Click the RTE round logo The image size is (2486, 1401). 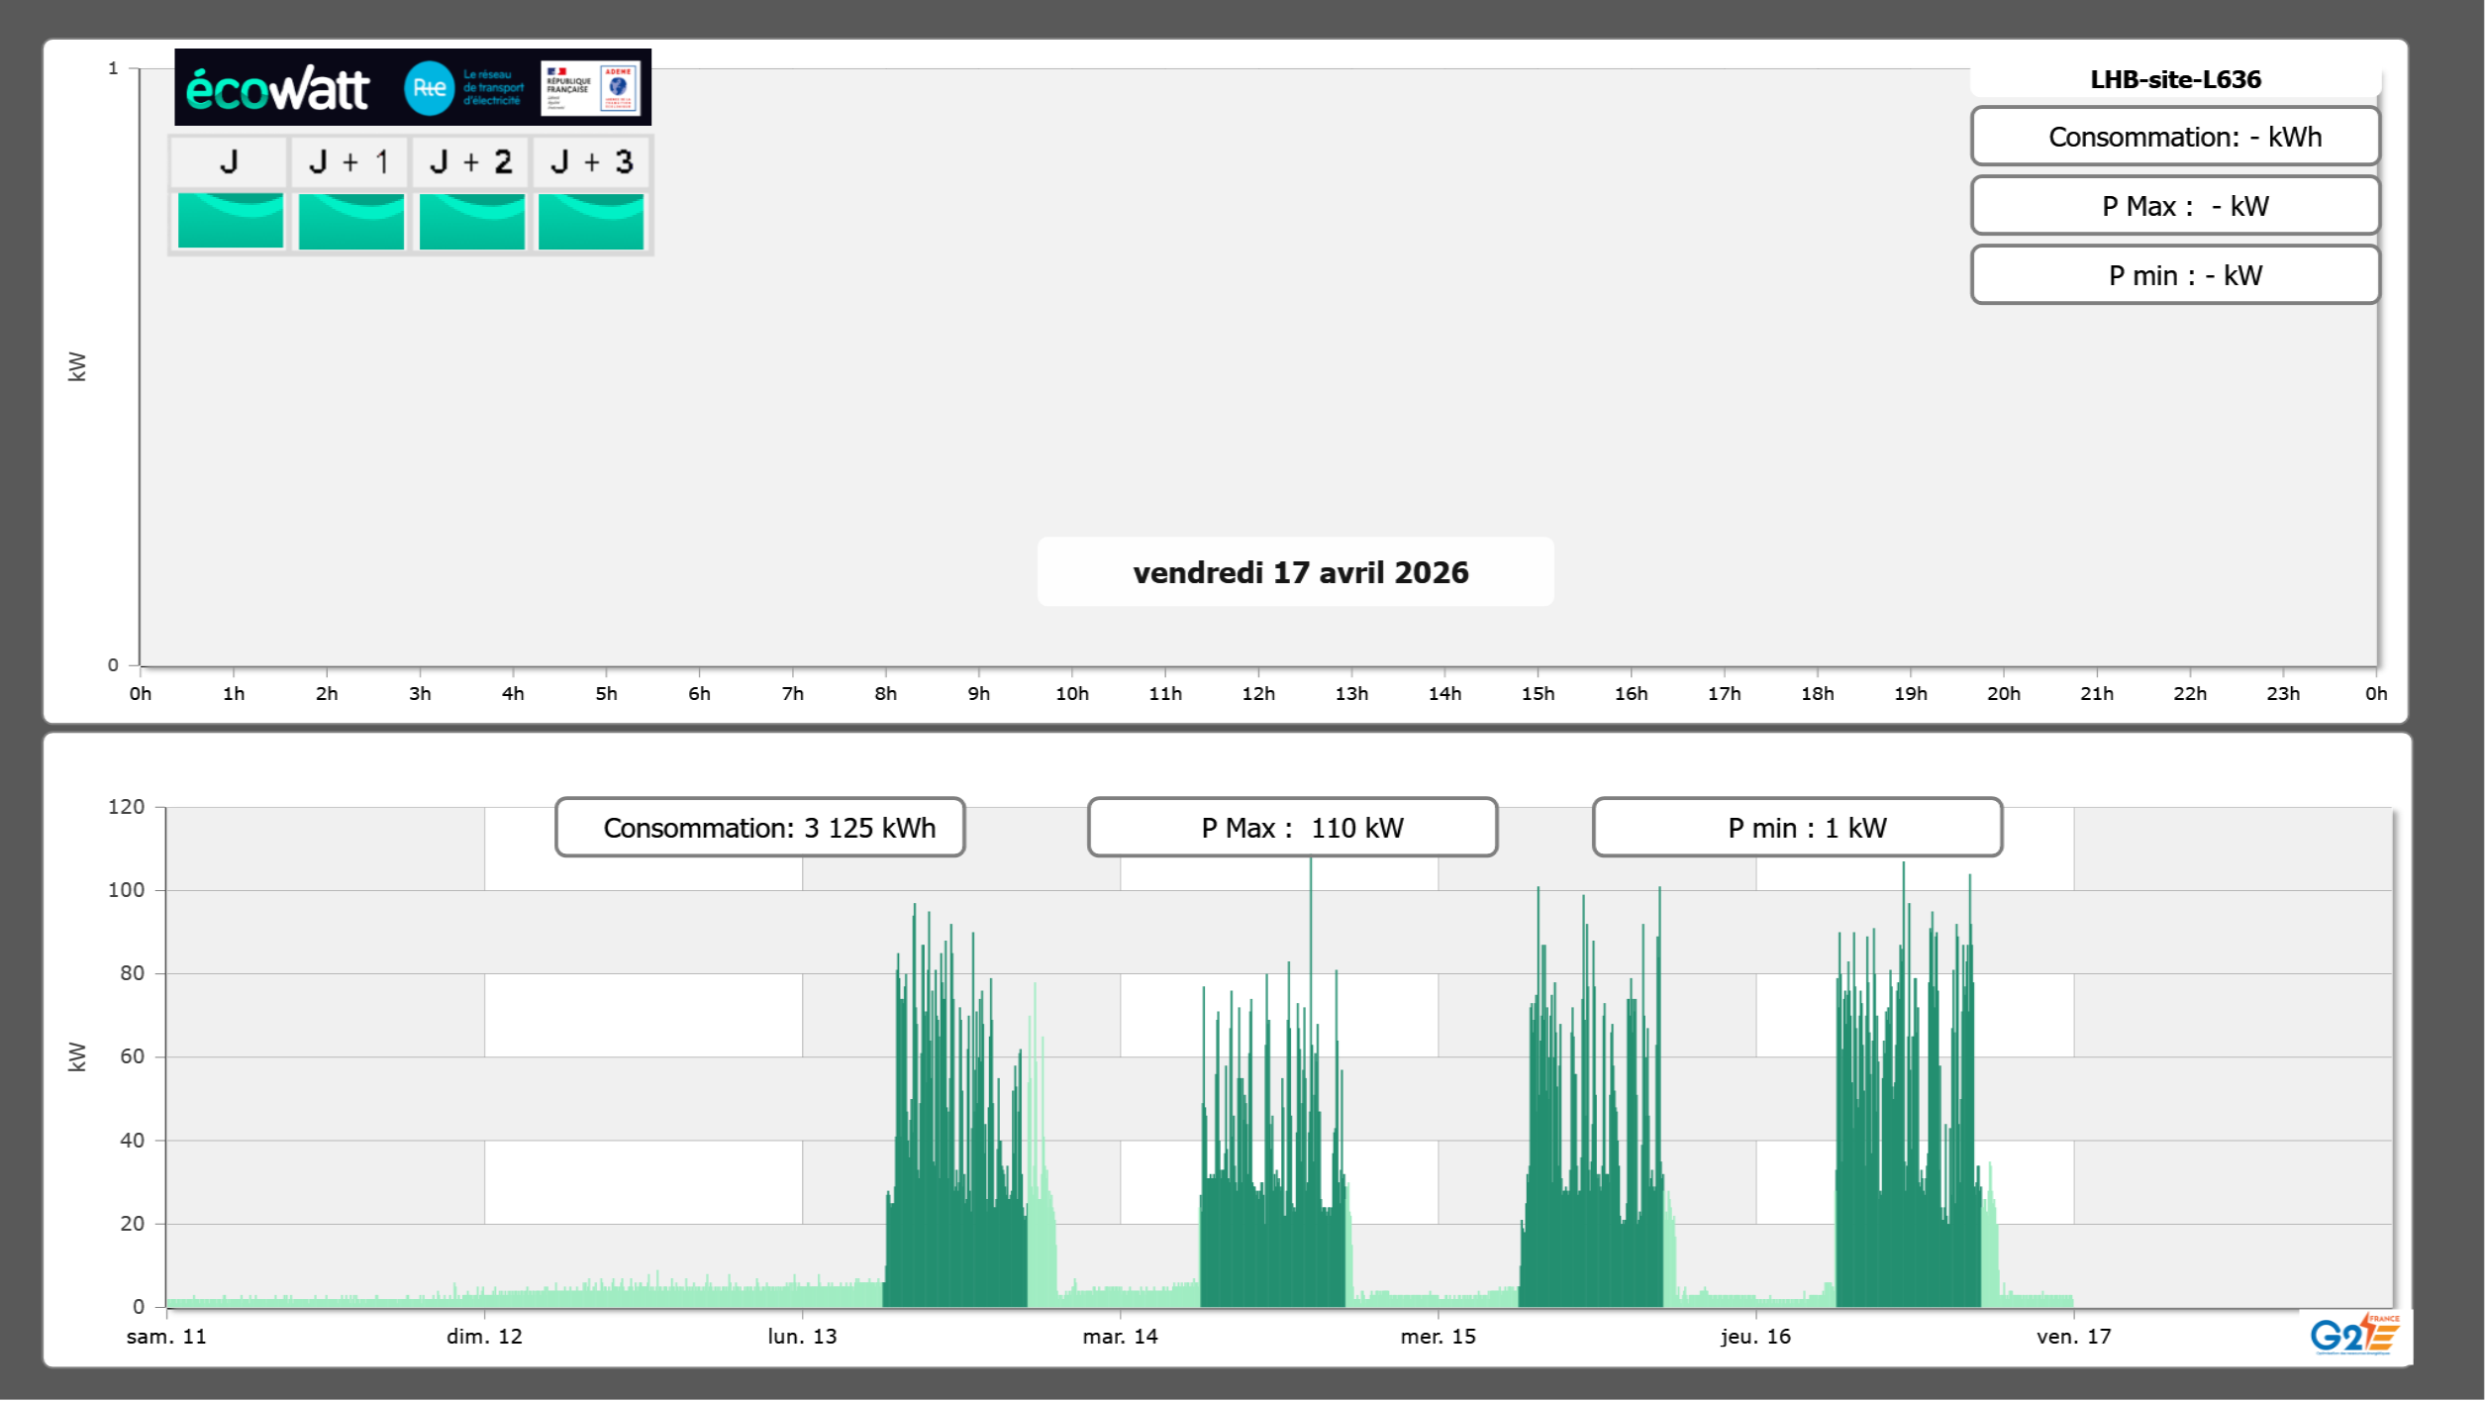429,88
